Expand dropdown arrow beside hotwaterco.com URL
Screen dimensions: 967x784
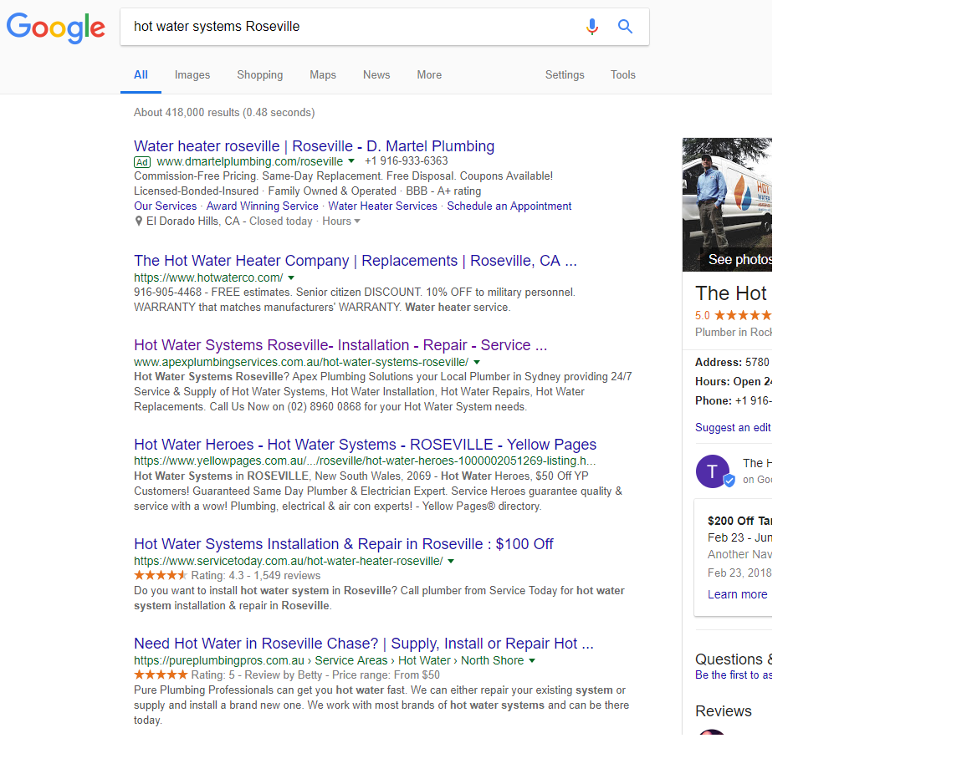(291, 278)
